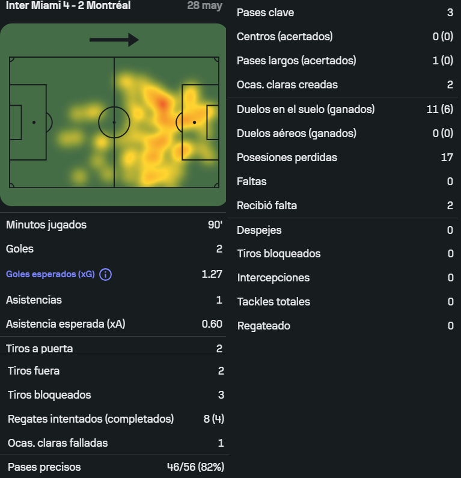Click the center circle of the pitch heatmap
Viewport: 461px width, 478px height.
tap(114, 122)
